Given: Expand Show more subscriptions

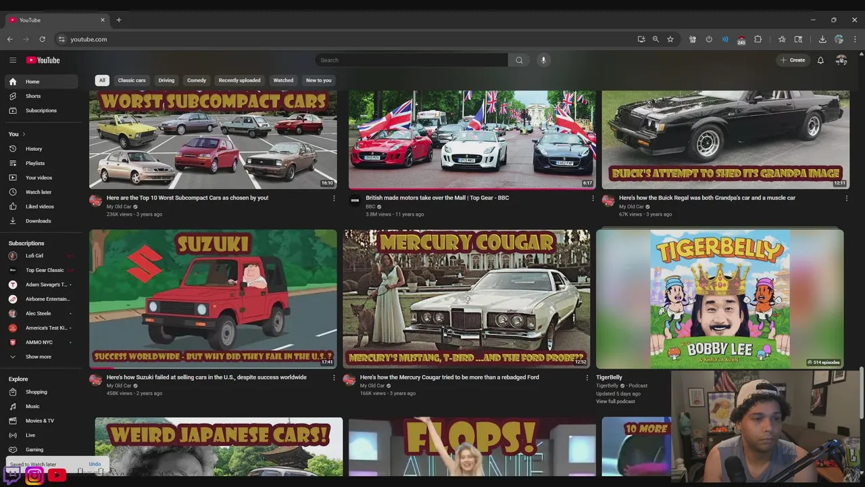Looking at the screenshot, I should point(42,356).
